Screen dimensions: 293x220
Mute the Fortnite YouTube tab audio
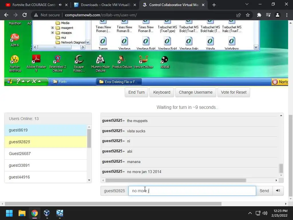pos(60,5)
